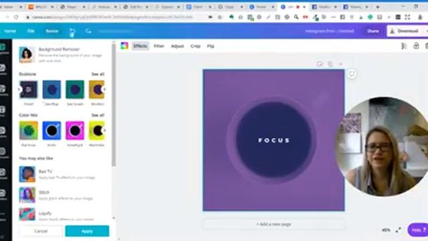Viewport: 428px width, 241px height.
Task: Click the add page plus icon above canvas
Action: point(340,64)
